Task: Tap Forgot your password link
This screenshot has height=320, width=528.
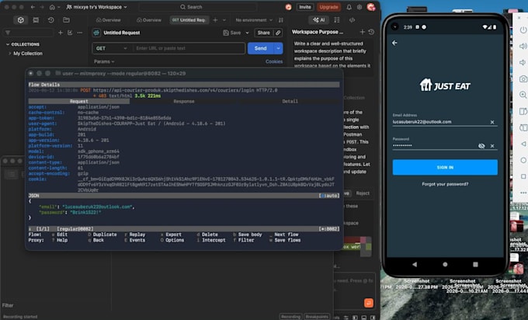Action: point(445,184)
